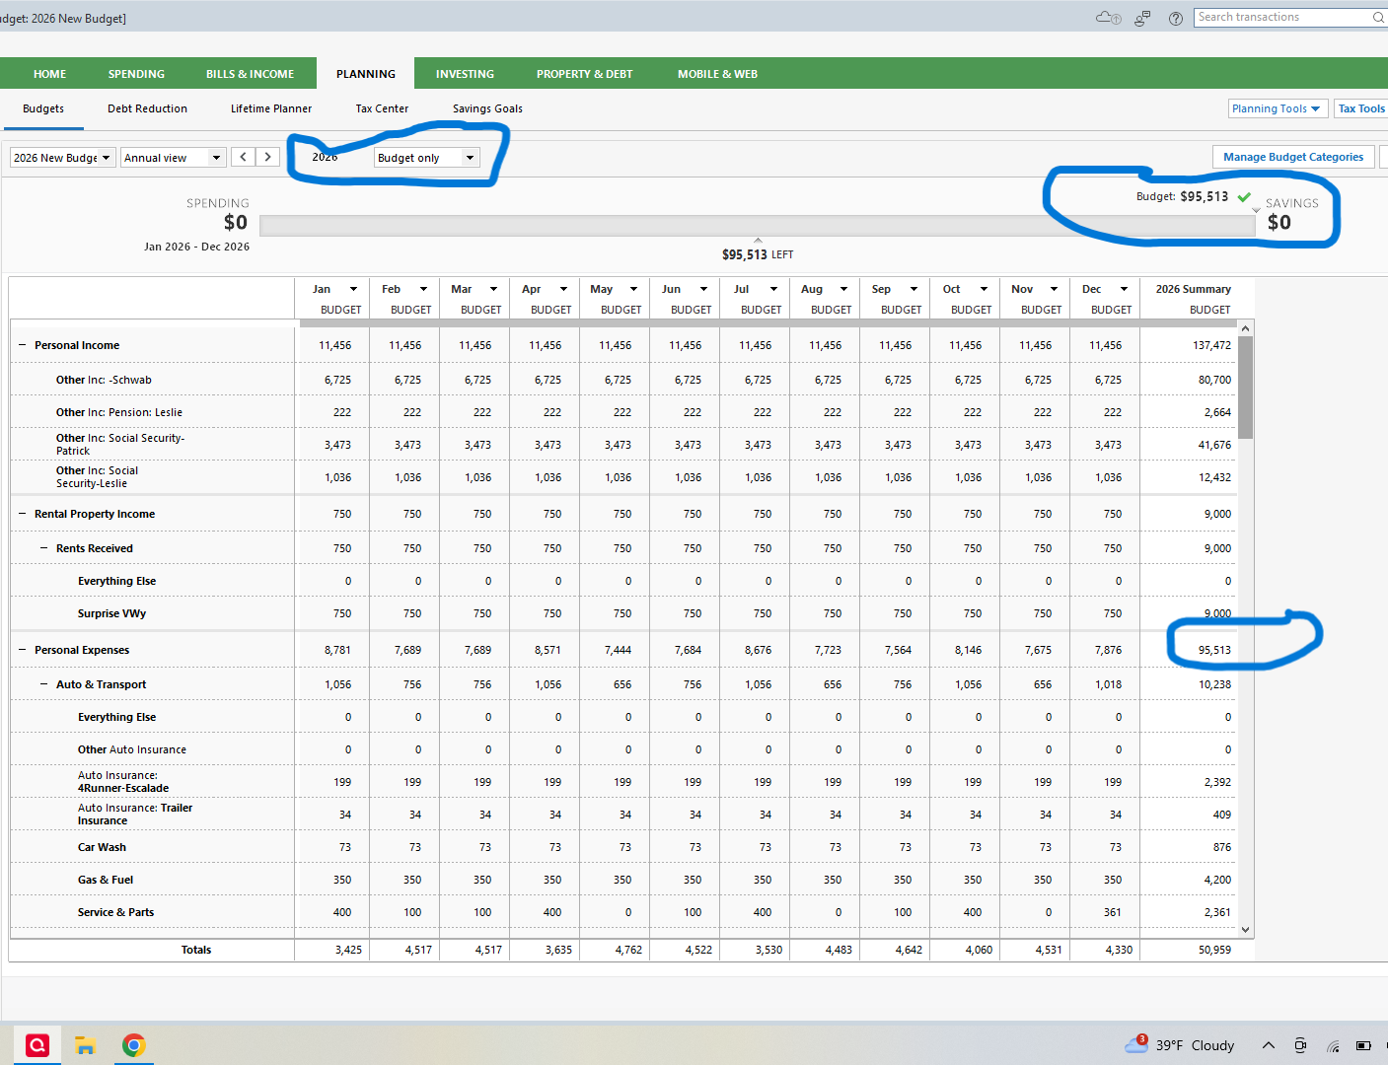The image size is (1388, 1065).
Task: Open the Jan column dropdown arrow
Action: 353,289
